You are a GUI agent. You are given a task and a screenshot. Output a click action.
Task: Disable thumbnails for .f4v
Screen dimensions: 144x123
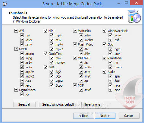coord(81,54)
